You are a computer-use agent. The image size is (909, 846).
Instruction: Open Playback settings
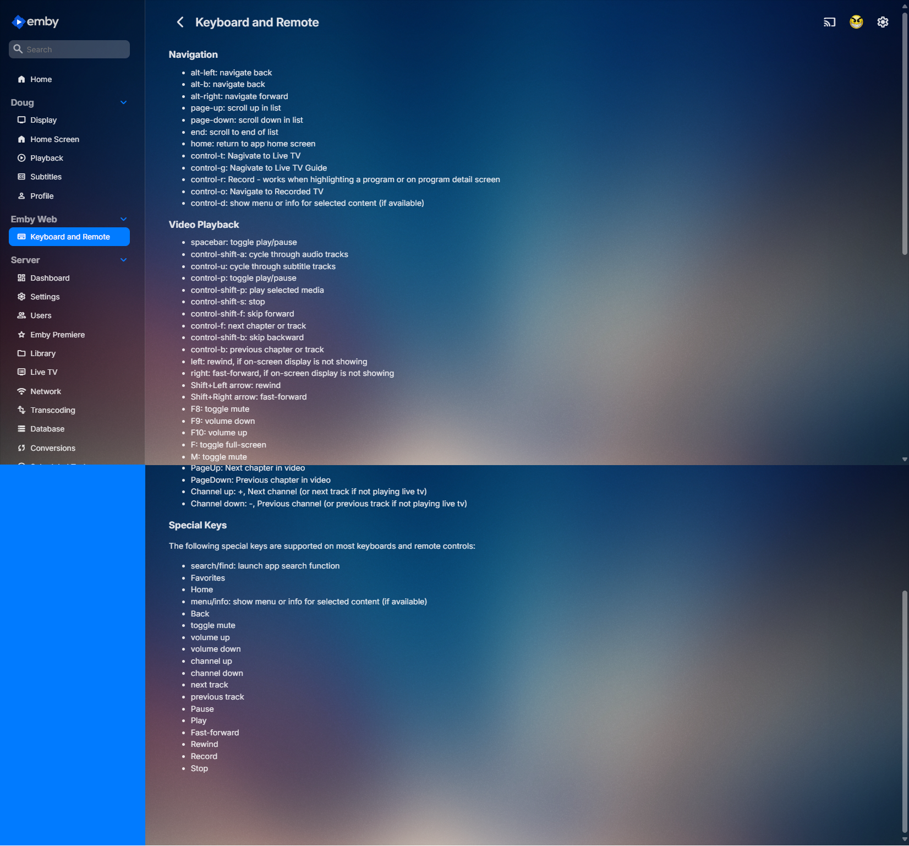point(69,158)
